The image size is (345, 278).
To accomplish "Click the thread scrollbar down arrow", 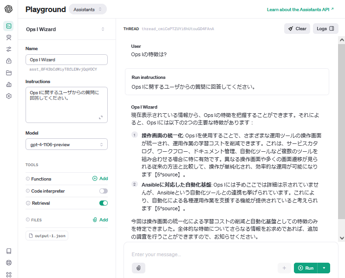I will (342, 238).
